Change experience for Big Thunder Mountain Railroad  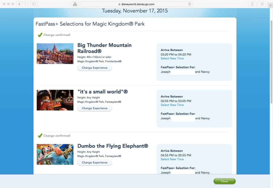coord(95,68)
